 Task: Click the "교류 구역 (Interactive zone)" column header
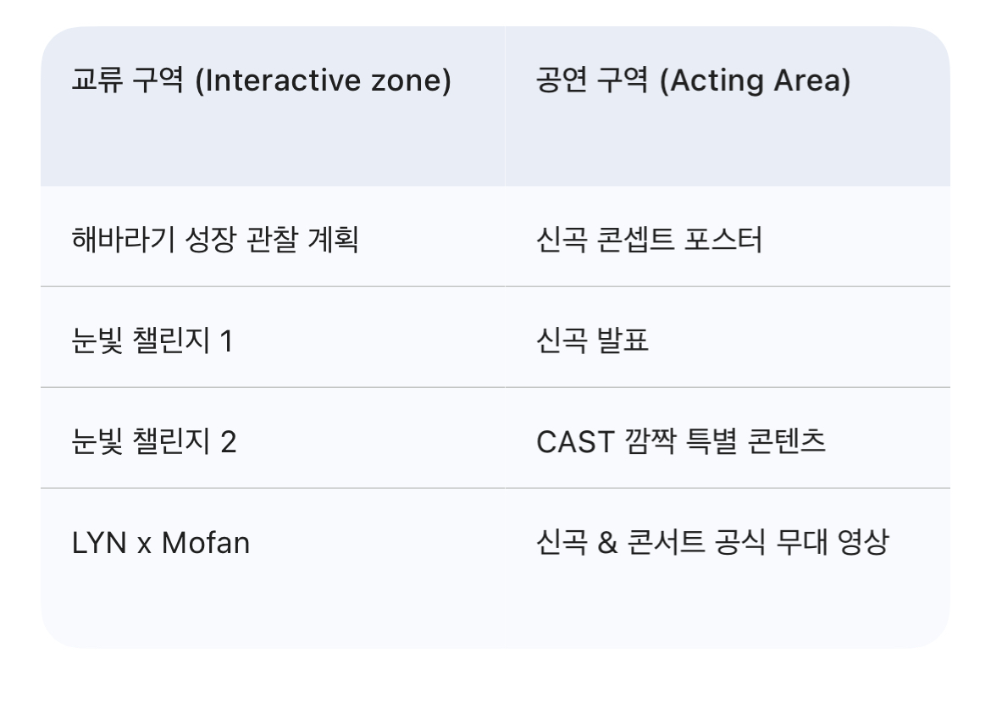(x=261, y=81)
